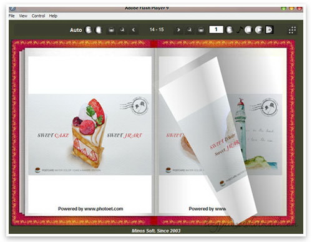
Task: Click the square white icon at toolbar end
Action: (270, 30)
